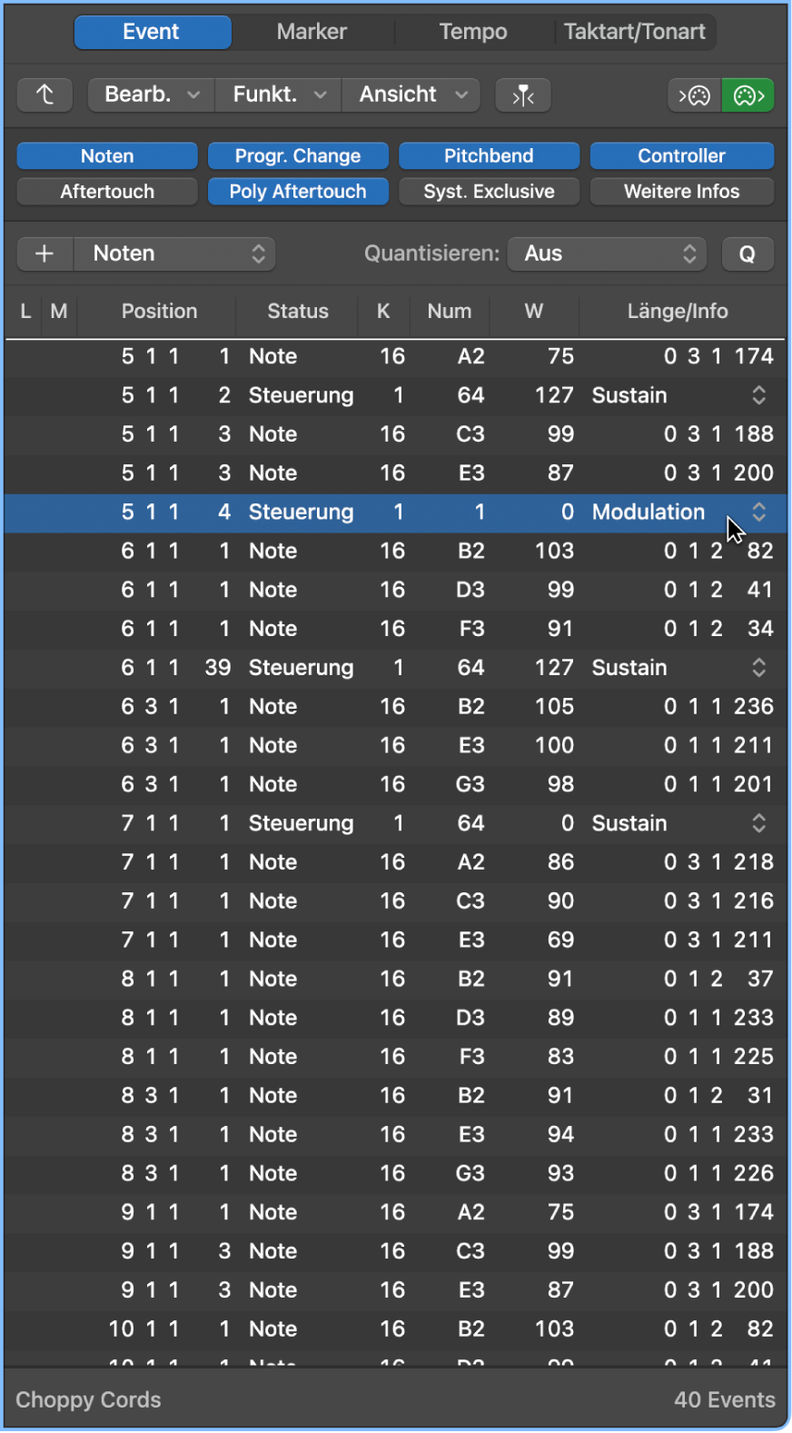The image size is (792, 1433).
Task: Enable the MIDI In button
Action: point(695,95)
